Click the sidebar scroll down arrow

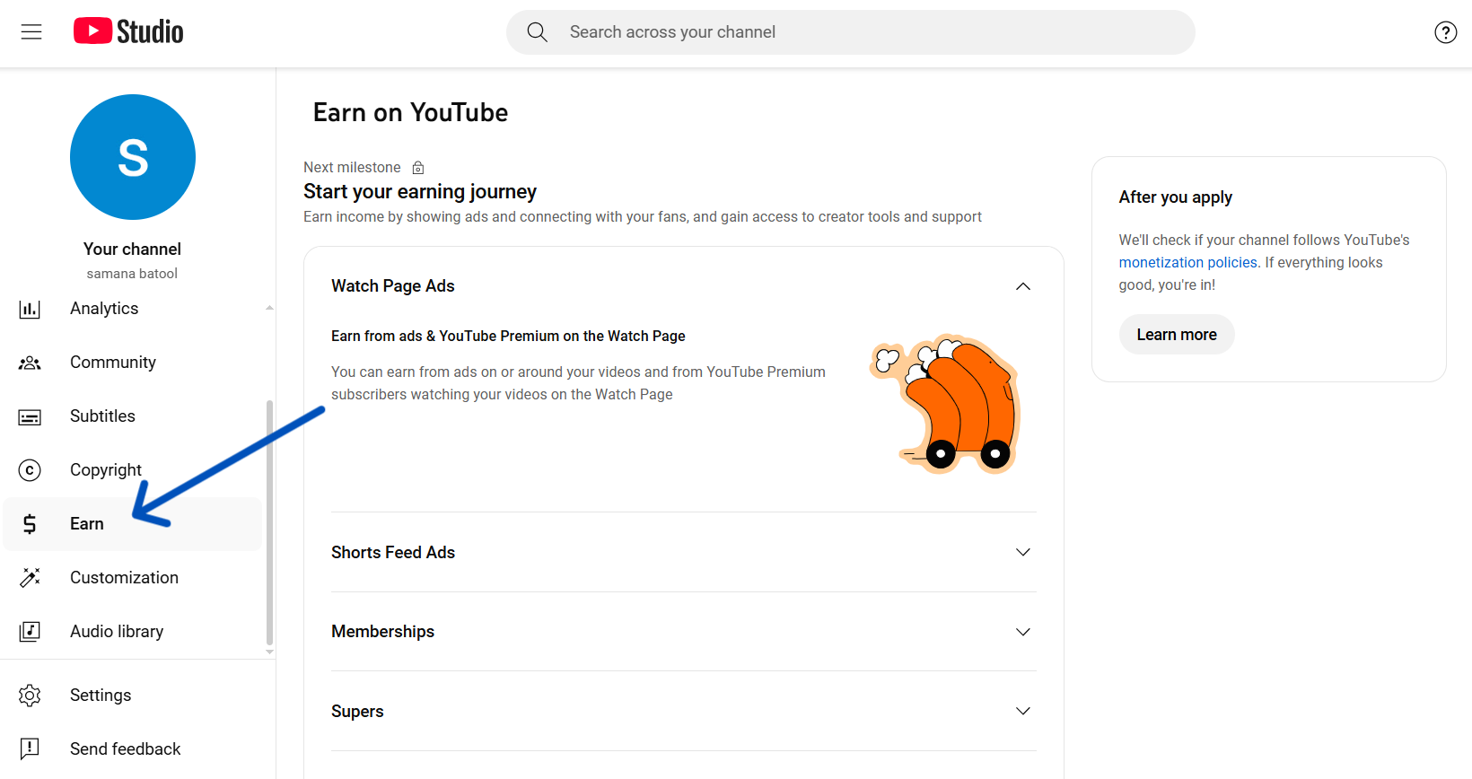(x=269, y=652)
